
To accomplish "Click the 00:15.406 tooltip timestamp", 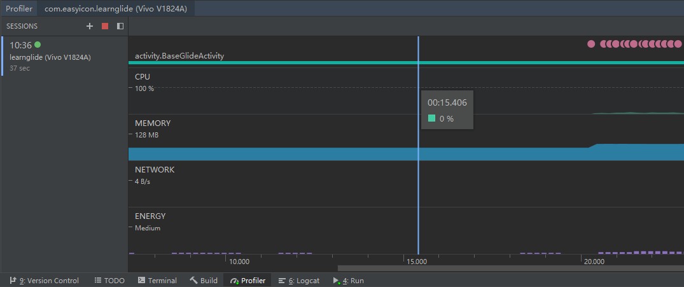I will [447, 103].
